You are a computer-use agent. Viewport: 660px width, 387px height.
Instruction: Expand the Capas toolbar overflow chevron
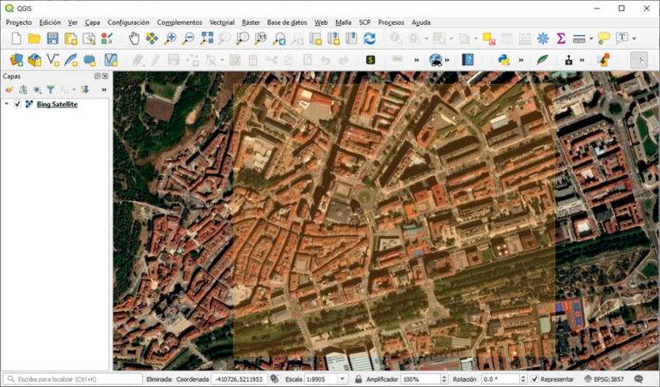click(x=104, y=89)
